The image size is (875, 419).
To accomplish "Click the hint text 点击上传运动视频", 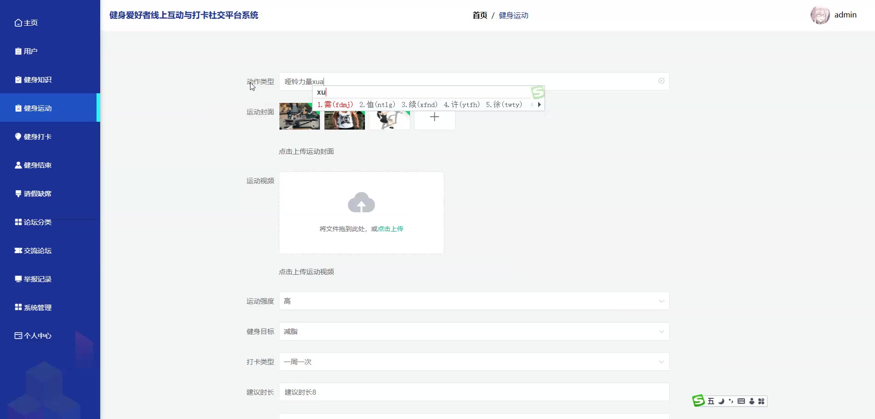I will coord(306,272).
